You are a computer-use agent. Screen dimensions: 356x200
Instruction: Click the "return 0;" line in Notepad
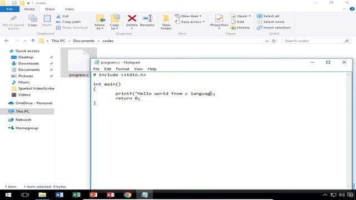pos(127,98)
